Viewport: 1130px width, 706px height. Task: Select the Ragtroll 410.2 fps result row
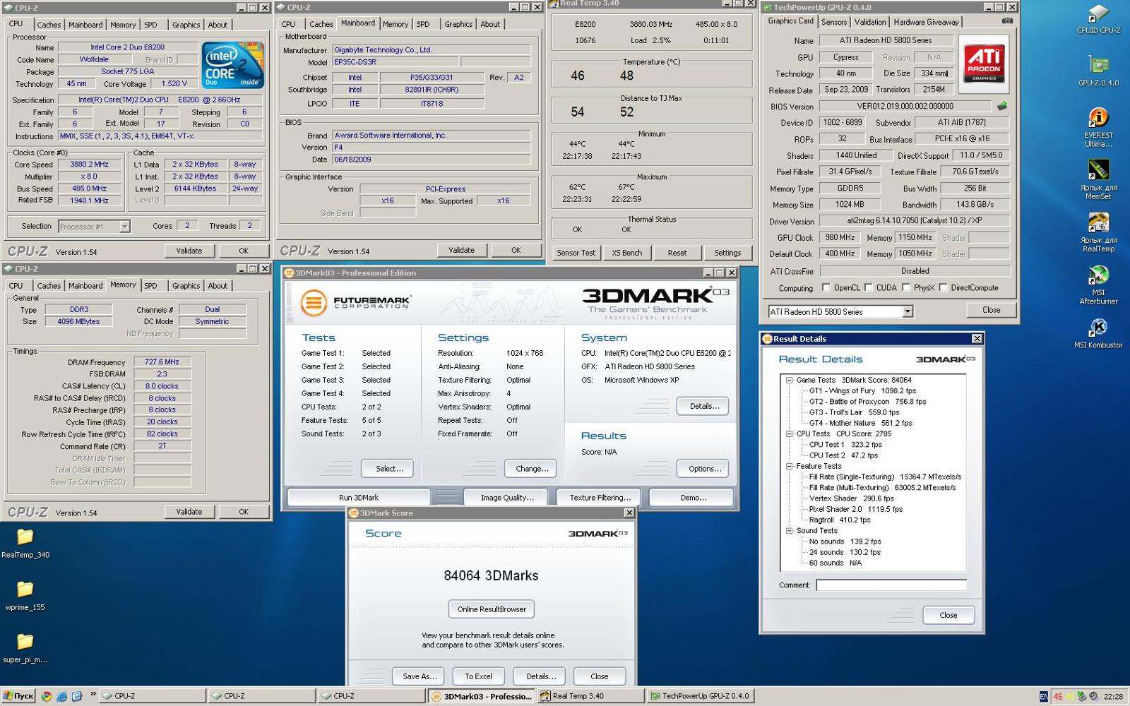point(840,520)
